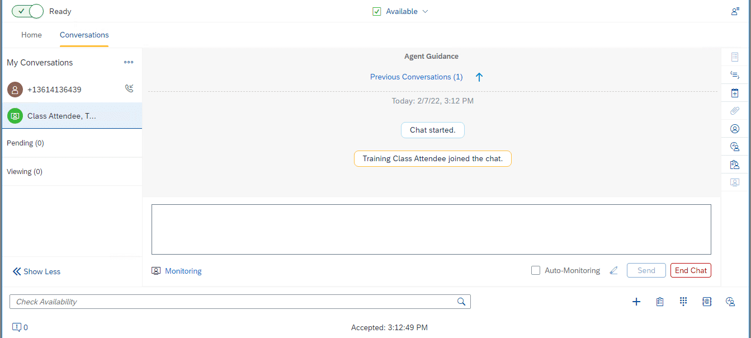
Task: Click the search icon in Check Availability
Action: 461,302
